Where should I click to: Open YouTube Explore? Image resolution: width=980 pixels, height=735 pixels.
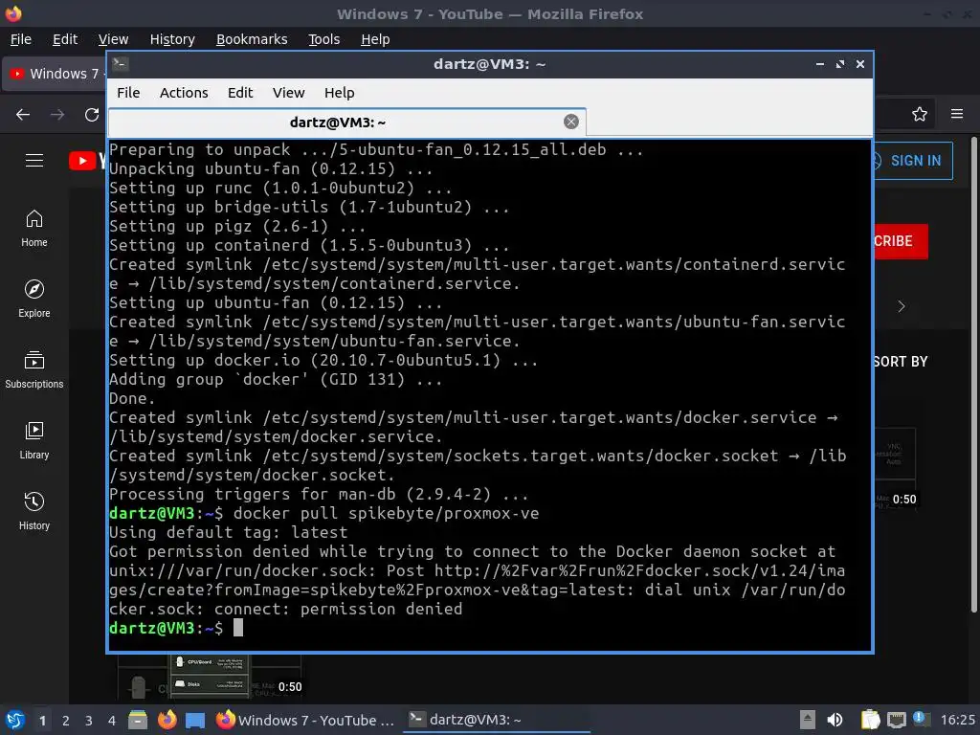[34, 300]
